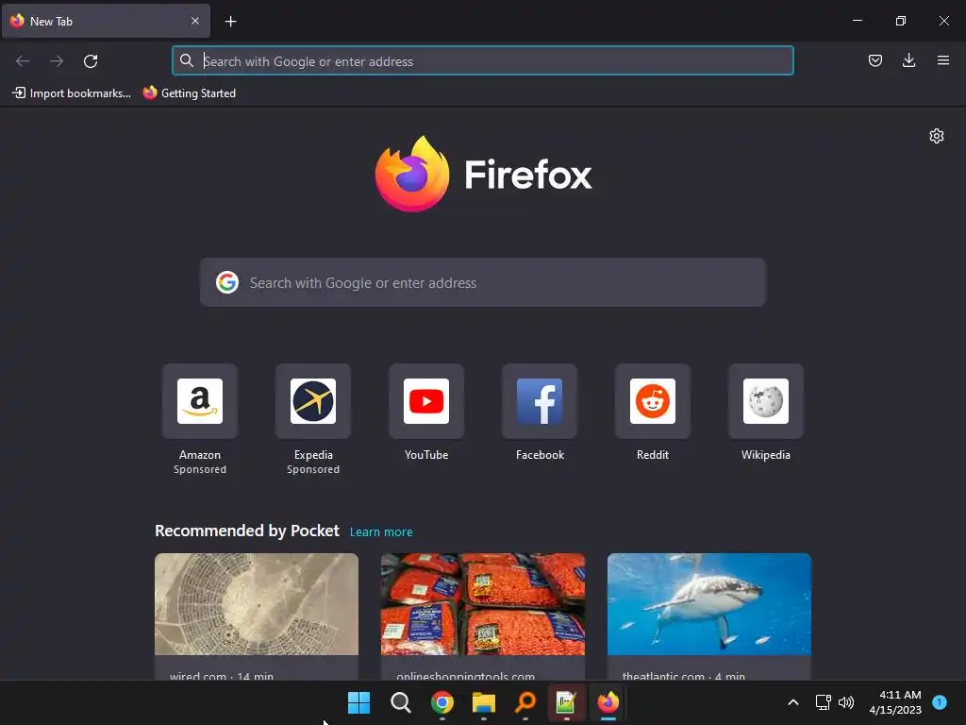Open the Amazon sponsored shortcut
Viewport: 966px width, 725px height.
tap(200, 400)
